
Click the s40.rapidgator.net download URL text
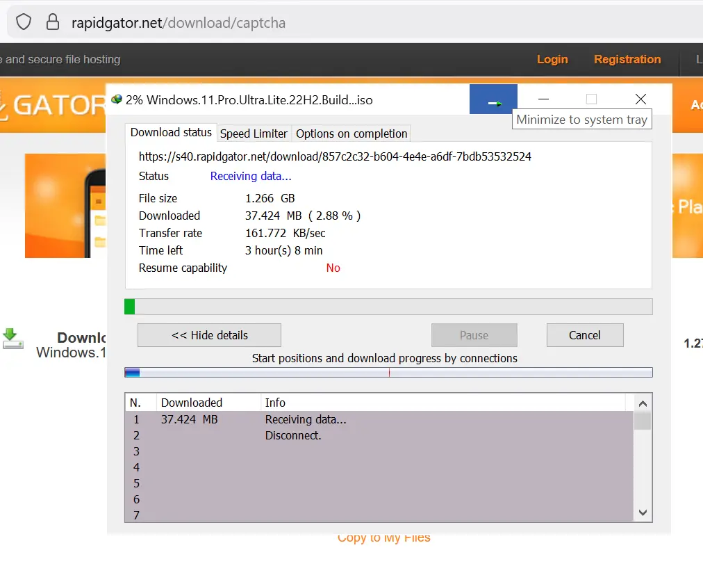coord(335,156)
